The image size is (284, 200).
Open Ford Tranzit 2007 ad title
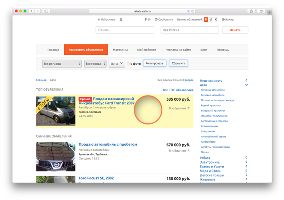pos(107,101)
